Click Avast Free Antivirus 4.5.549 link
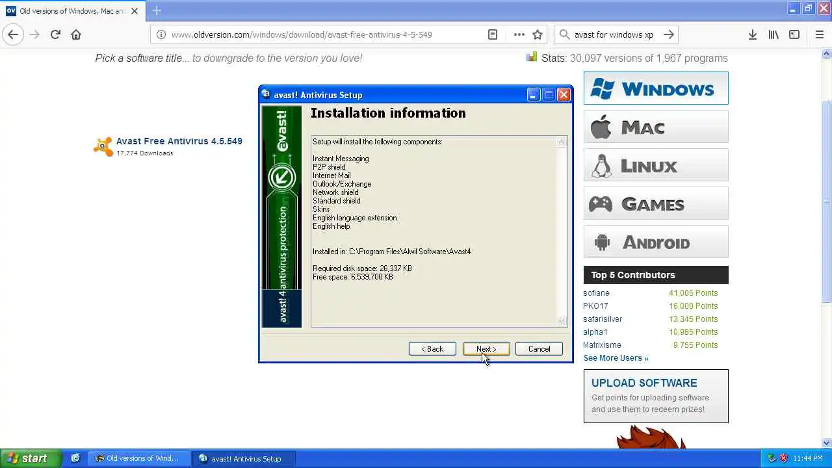Image resolution: width=832 pixels, height=468 pixels. point(179,141)
